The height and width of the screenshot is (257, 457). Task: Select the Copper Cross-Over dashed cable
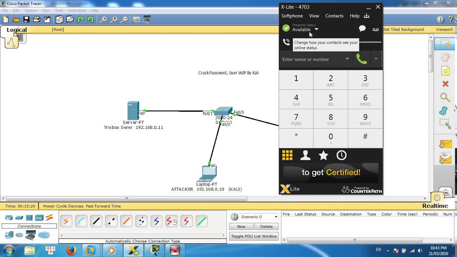tap(111, 221)
